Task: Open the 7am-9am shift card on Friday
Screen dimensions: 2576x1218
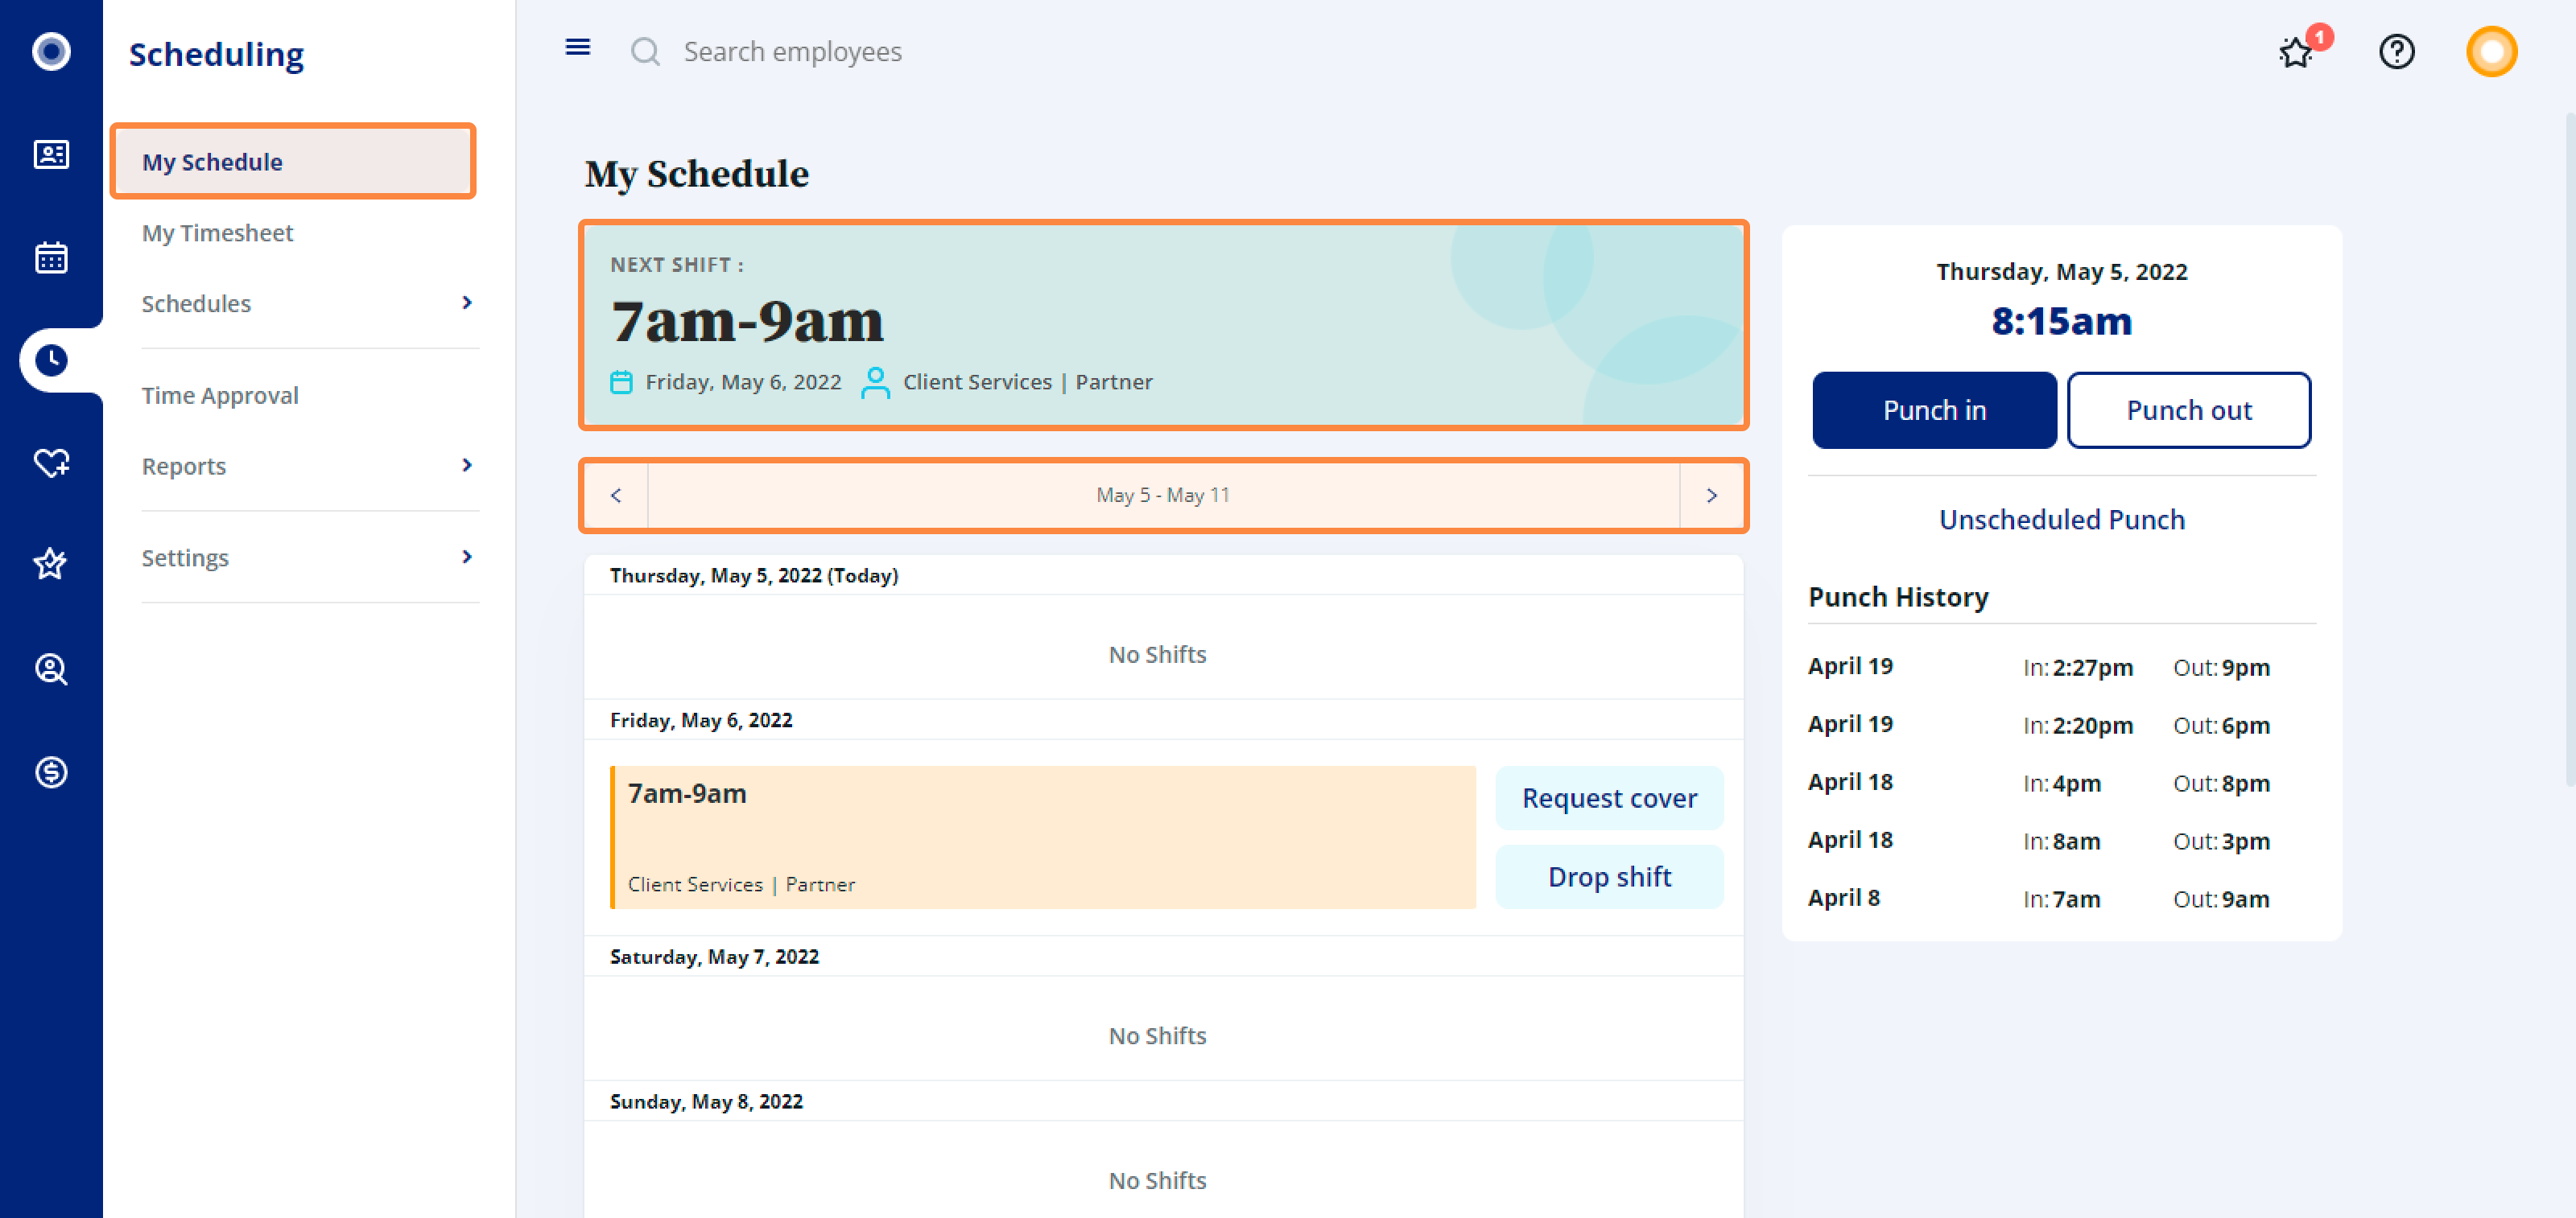Action: tap(1043, 837)
